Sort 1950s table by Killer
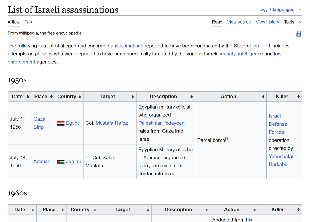The height and width of the screenshot is (222, 311). [298, 97]
